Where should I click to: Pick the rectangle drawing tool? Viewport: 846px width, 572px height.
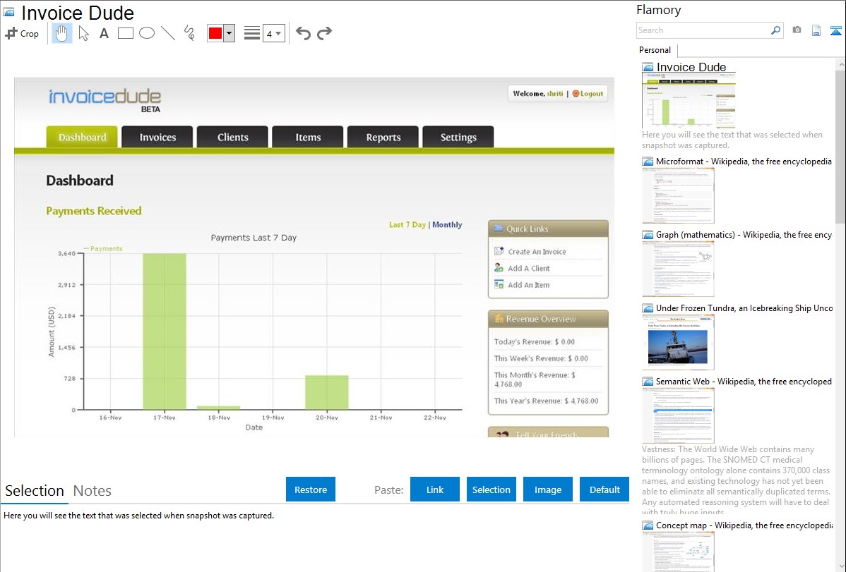pyautogui.click(x=125, y=33)
